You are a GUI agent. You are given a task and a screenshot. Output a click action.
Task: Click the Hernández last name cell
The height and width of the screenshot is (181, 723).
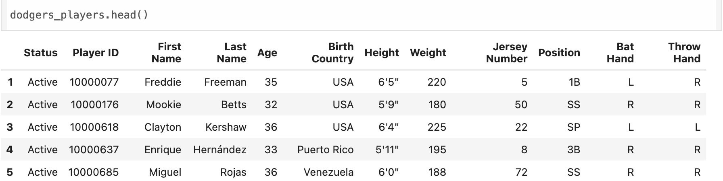(x=220, y=150)
